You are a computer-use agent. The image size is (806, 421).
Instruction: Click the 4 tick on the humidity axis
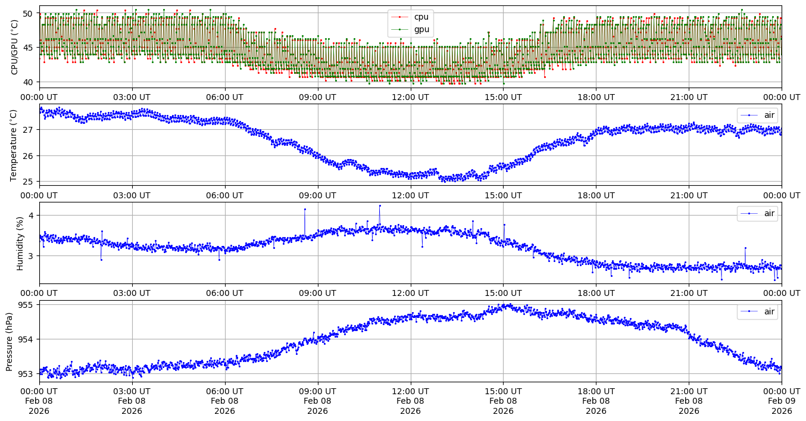click(32, 215)
